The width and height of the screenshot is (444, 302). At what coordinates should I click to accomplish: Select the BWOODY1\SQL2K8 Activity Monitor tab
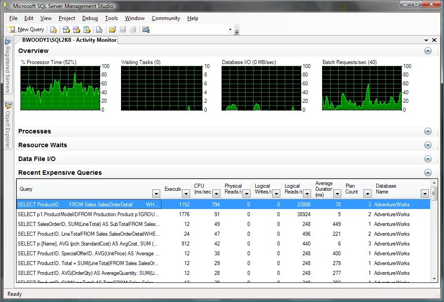pos(69,40)
